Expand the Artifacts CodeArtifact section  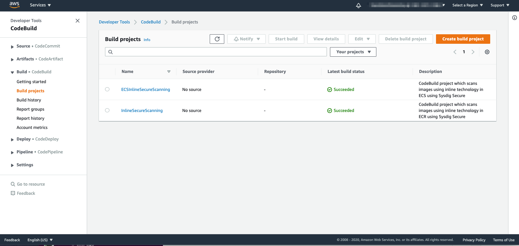[12, 59]
